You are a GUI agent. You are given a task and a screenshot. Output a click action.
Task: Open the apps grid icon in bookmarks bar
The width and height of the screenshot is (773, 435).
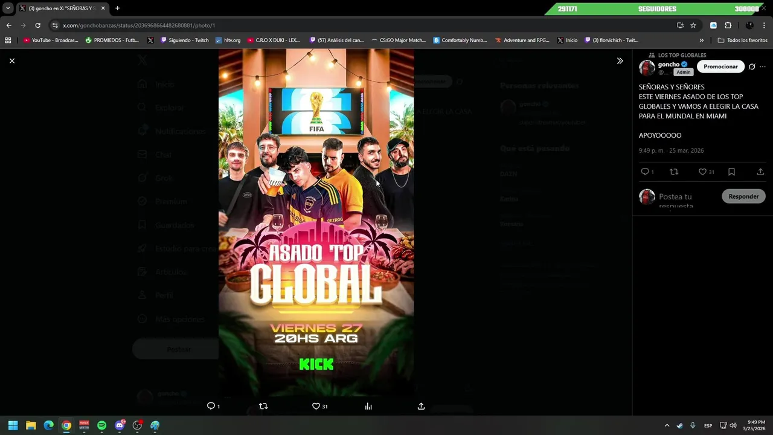pos(8,40)
